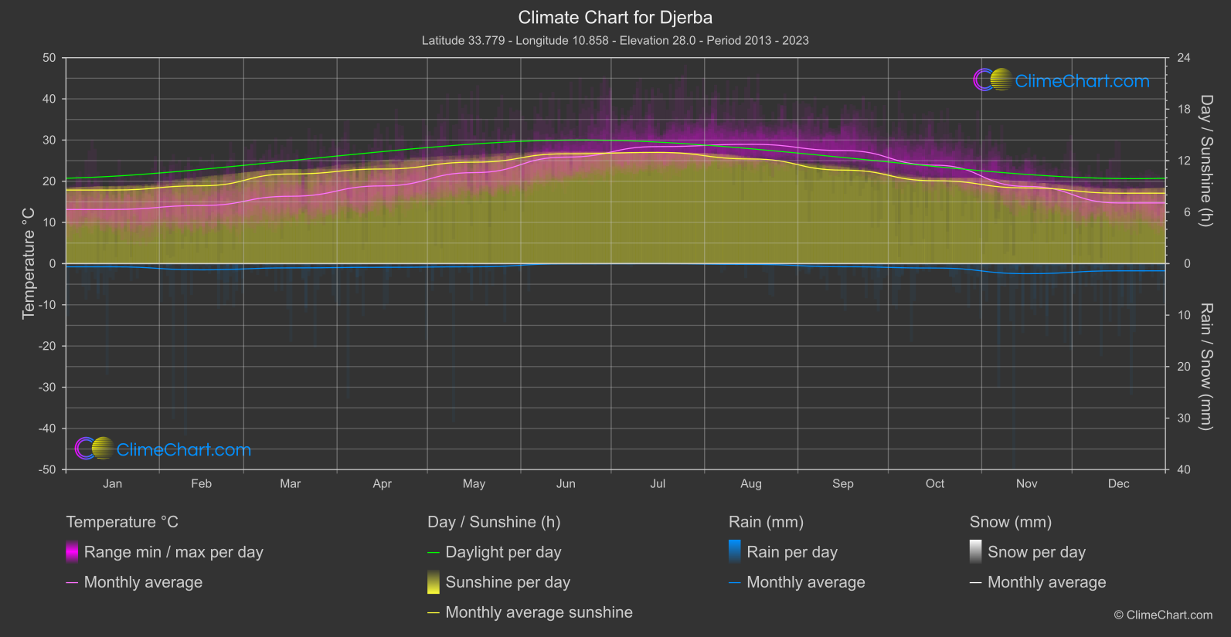Toggle the Monthly average sunshine legend entry
This screenshot has width=1231, height=637.
[x=539, y=612]
